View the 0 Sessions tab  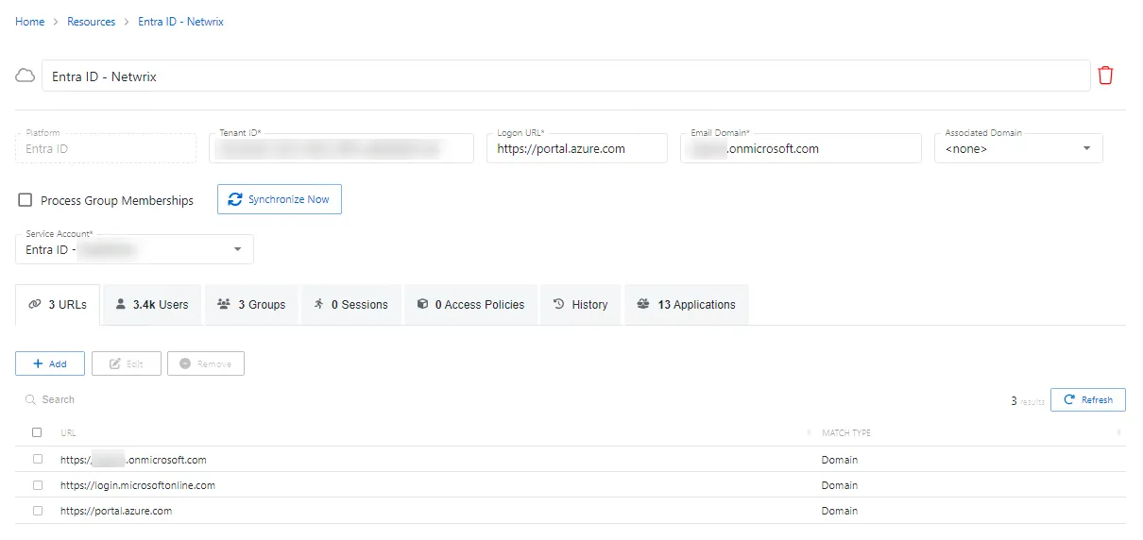pos(351,304)
